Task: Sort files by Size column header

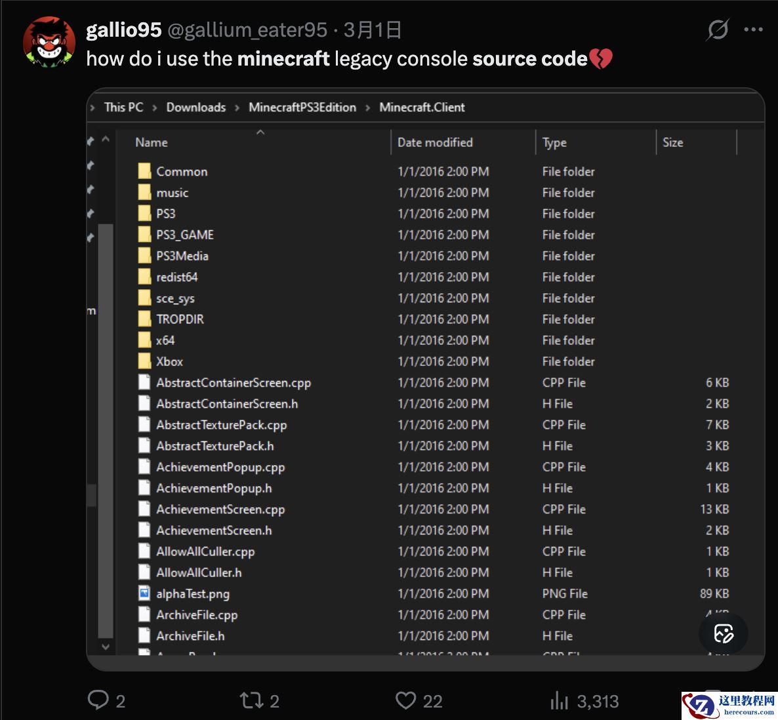Action: pyautogui.click(x=673, y=142)
